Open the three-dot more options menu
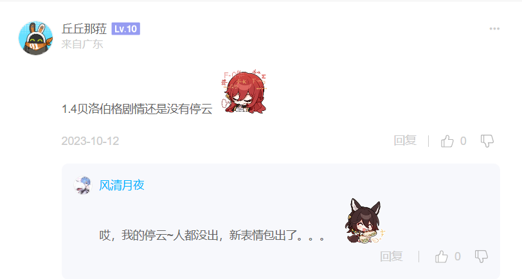Screen dimensions: 522x279 pyautogui.click(x=494, y=29)
